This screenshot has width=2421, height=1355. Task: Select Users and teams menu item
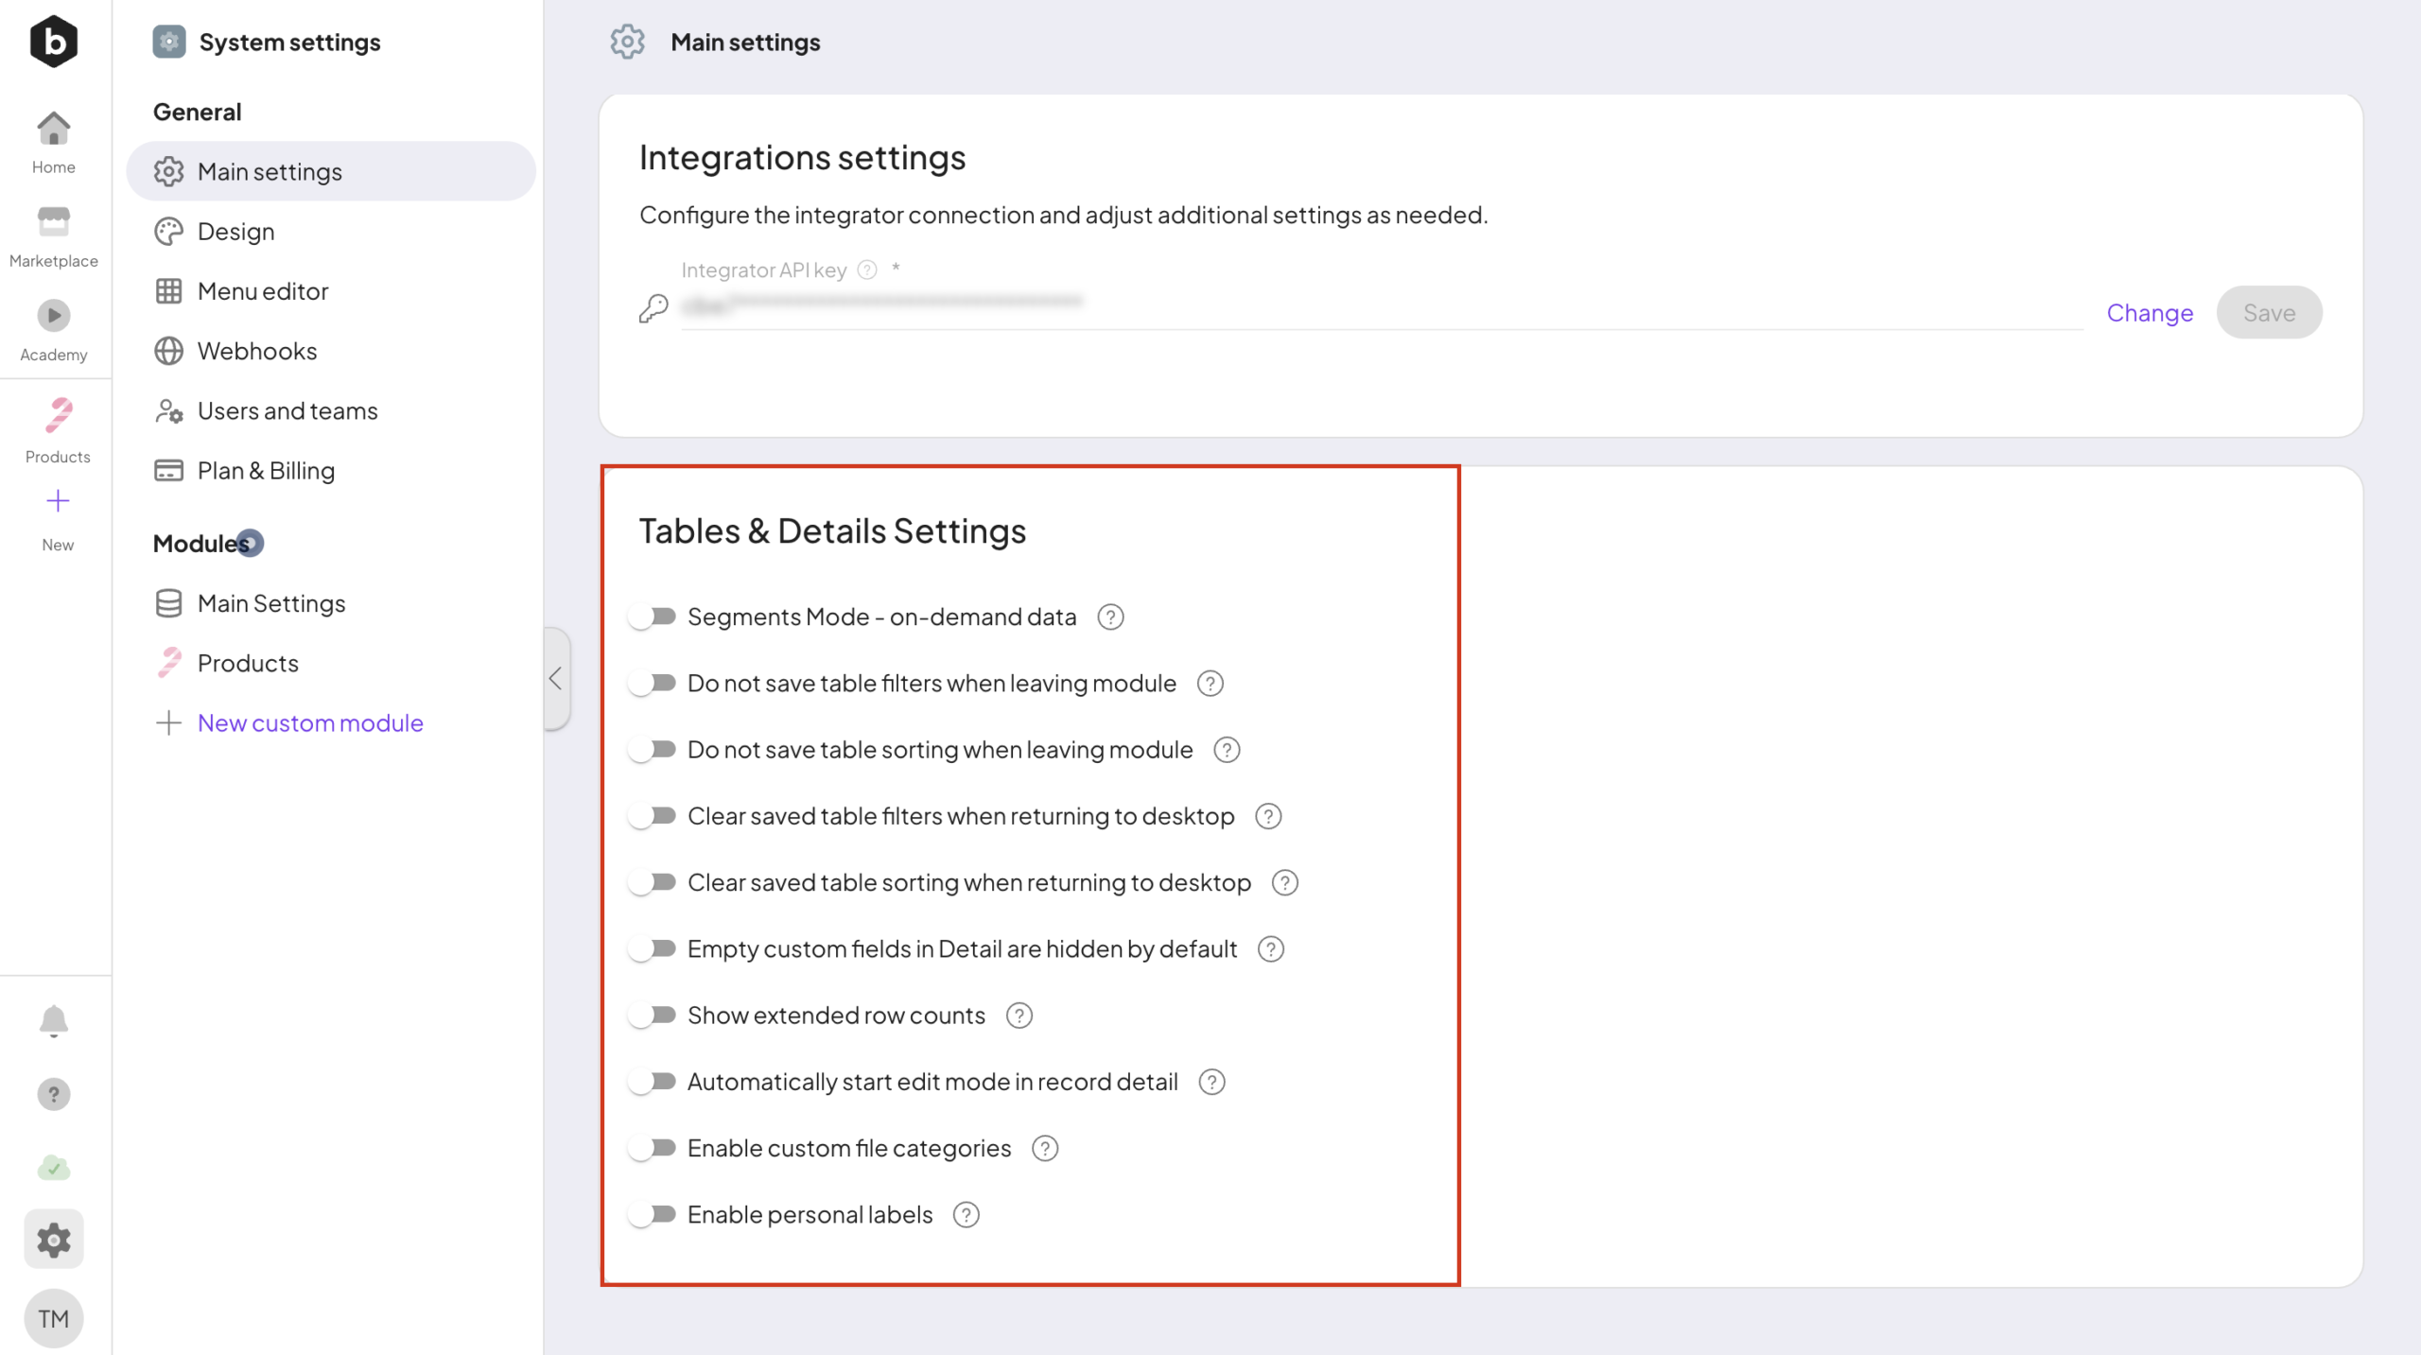click(x=287, y=411)
